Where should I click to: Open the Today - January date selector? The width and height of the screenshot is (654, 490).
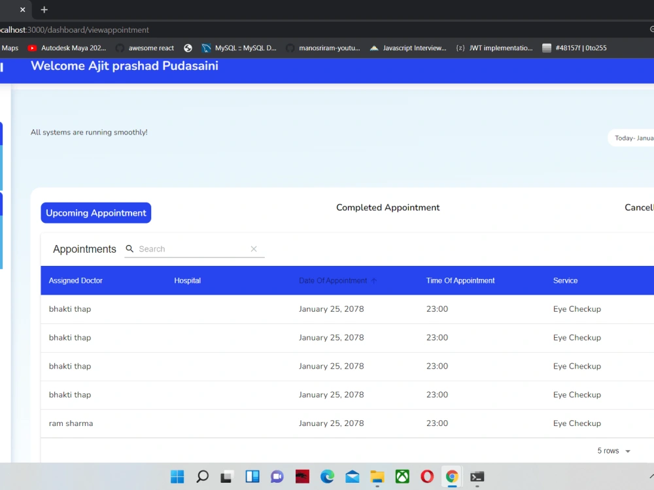tap(632, 138)
